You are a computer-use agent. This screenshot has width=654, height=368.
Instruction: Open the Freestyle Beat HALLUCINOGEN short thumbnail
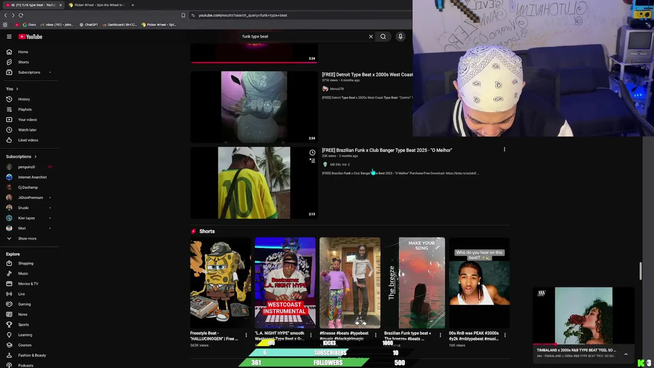(x=220, y=283)
